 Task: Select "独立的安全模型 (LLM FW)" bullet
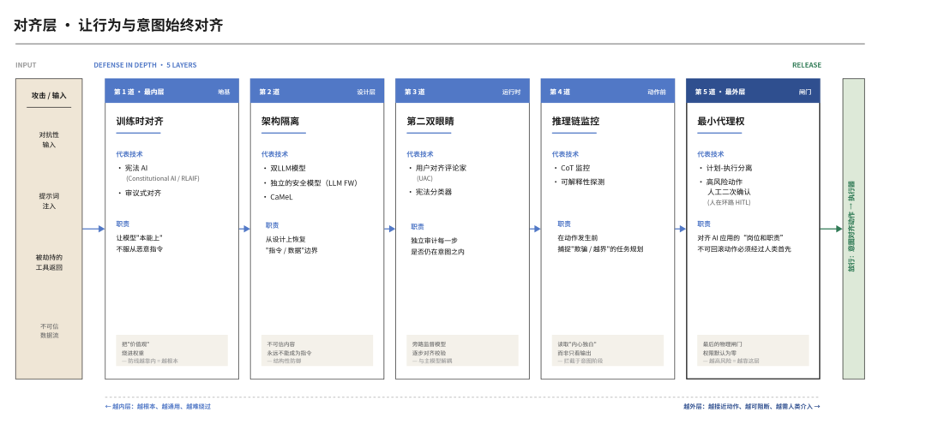pos(310,182)
